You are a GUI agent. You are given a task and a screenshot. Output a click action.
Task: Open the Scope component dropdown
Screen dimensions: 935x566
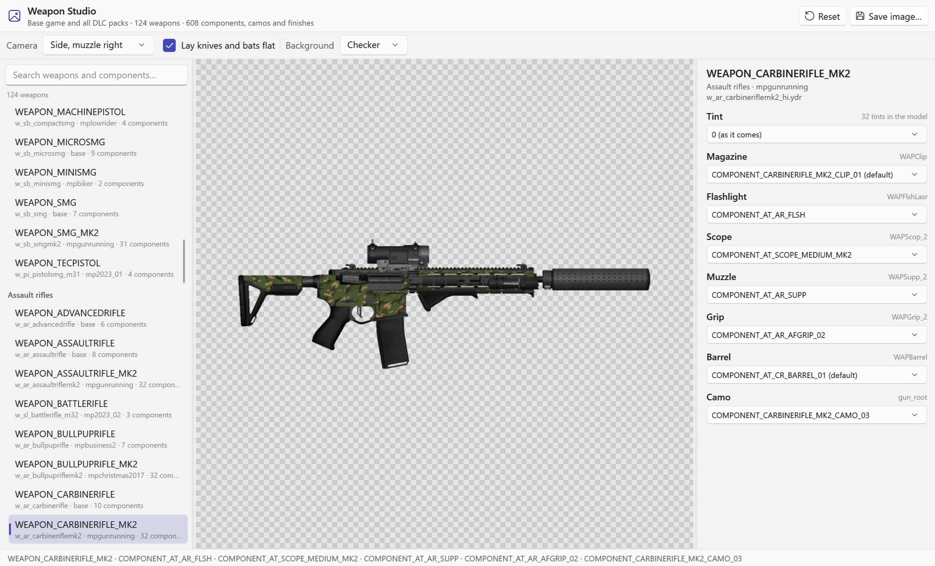point(816,255)
